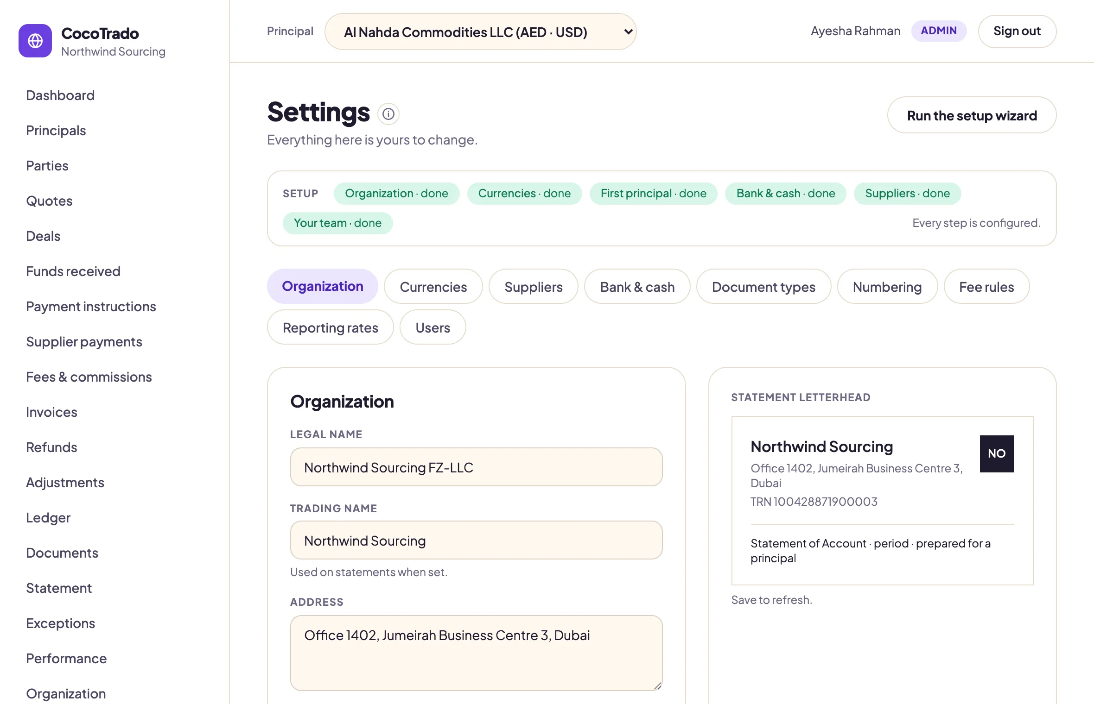Open Exceptions from the sidebar
The image size is (1094, 704).
coord(60,623)
